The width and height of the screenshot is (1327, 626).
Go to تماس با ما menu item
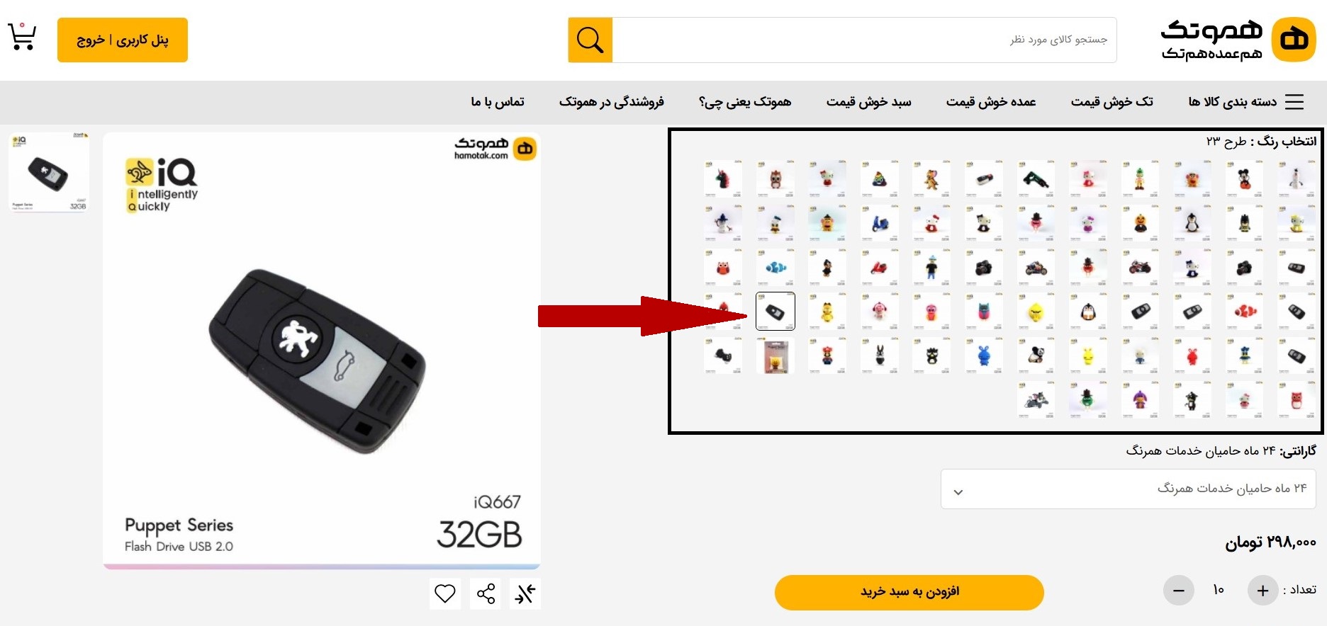tap(498, 102)
